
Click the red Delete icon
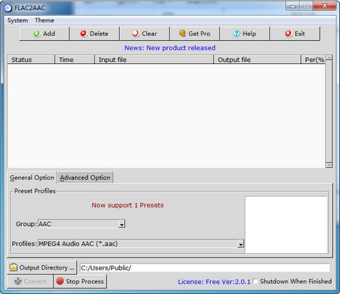click(84, 33)
